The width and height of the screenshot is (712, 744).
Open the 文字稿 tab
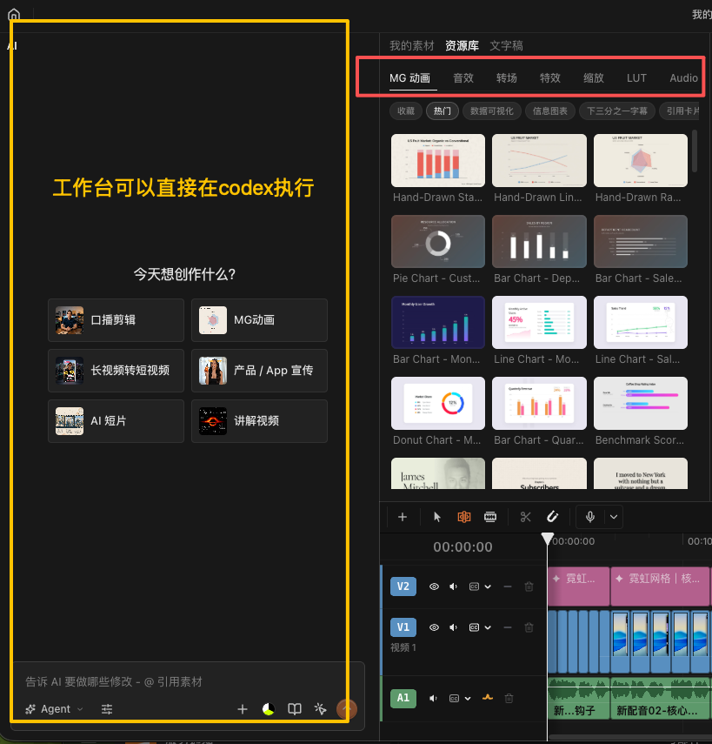(506, 45)
